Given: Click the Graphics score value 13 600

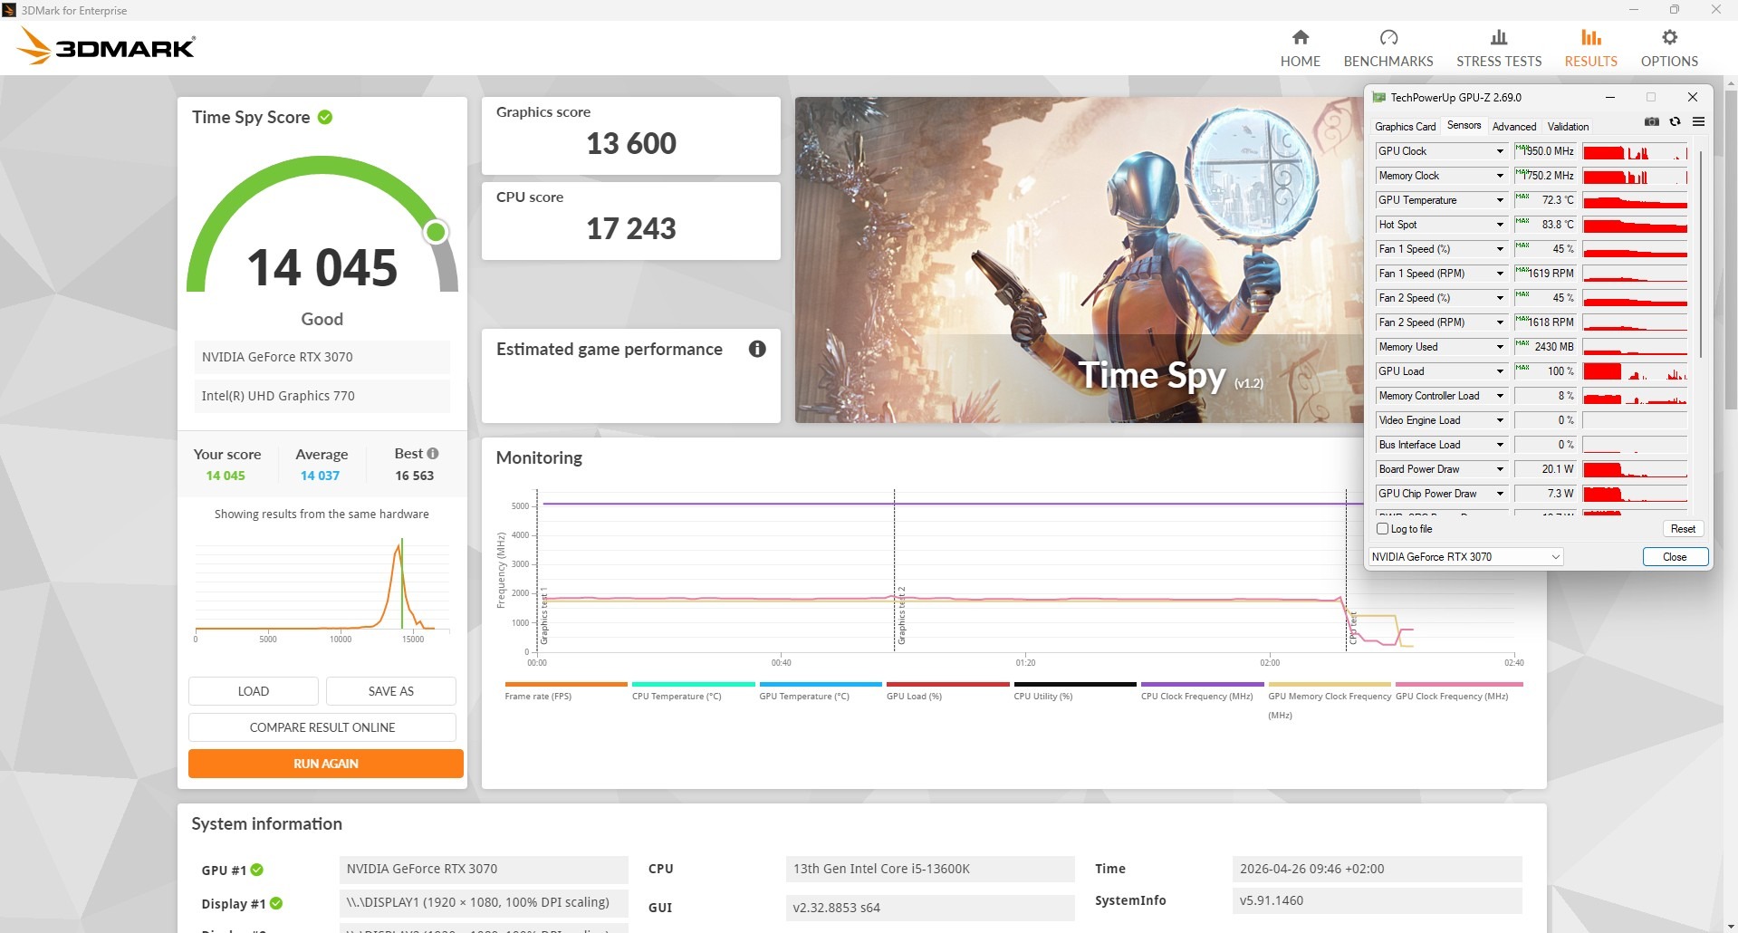Looking at the screenshot, I should tap(631, 143).
